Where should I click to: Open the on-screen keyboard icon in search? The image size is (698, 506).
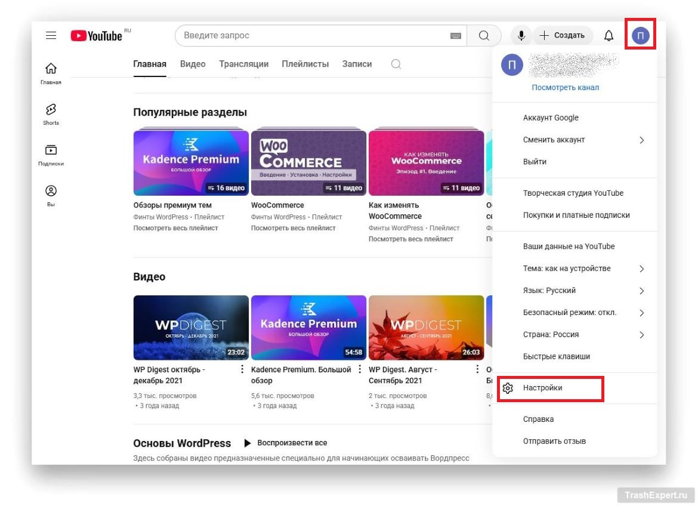click(455, 36)
